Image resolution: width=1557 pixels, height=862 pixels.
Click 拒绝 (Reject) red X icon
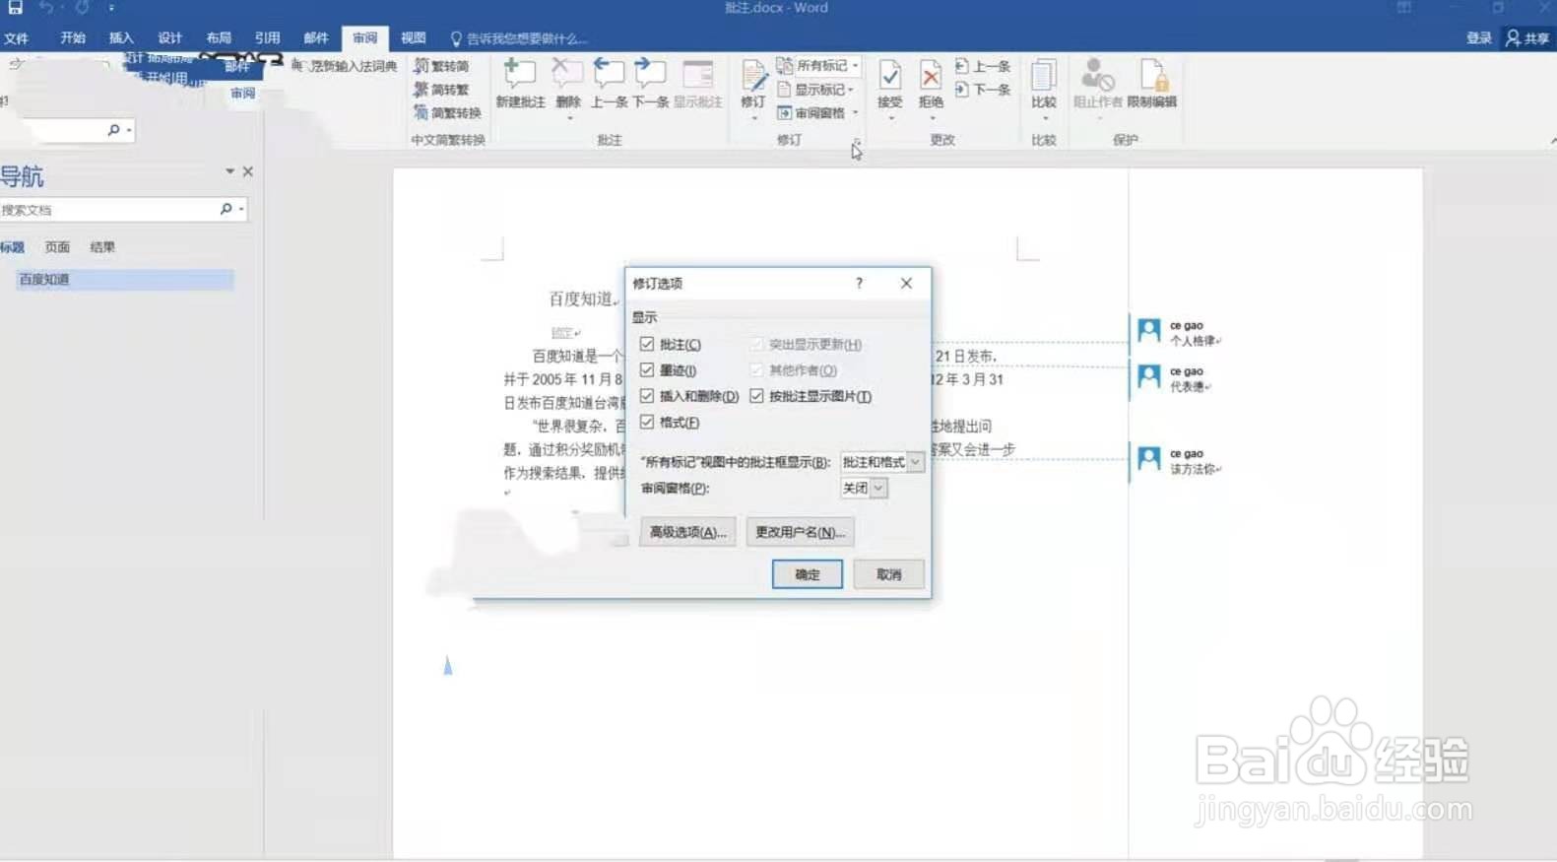coord(930,75)
